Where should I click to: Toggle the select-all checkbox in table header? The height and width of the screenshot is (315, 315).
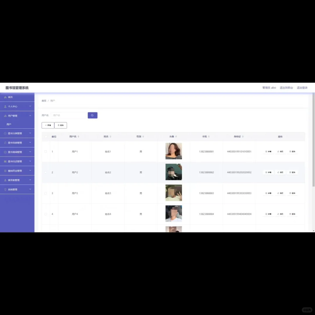46,136
